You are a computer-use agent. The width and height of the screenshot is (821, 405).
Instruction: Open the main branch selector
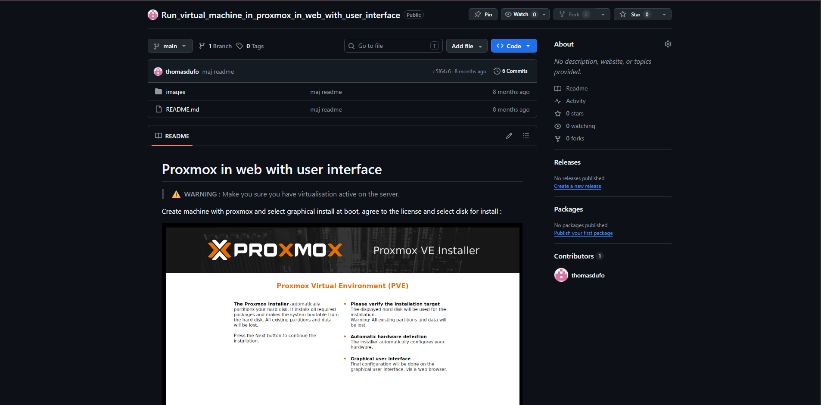(170, 46)
